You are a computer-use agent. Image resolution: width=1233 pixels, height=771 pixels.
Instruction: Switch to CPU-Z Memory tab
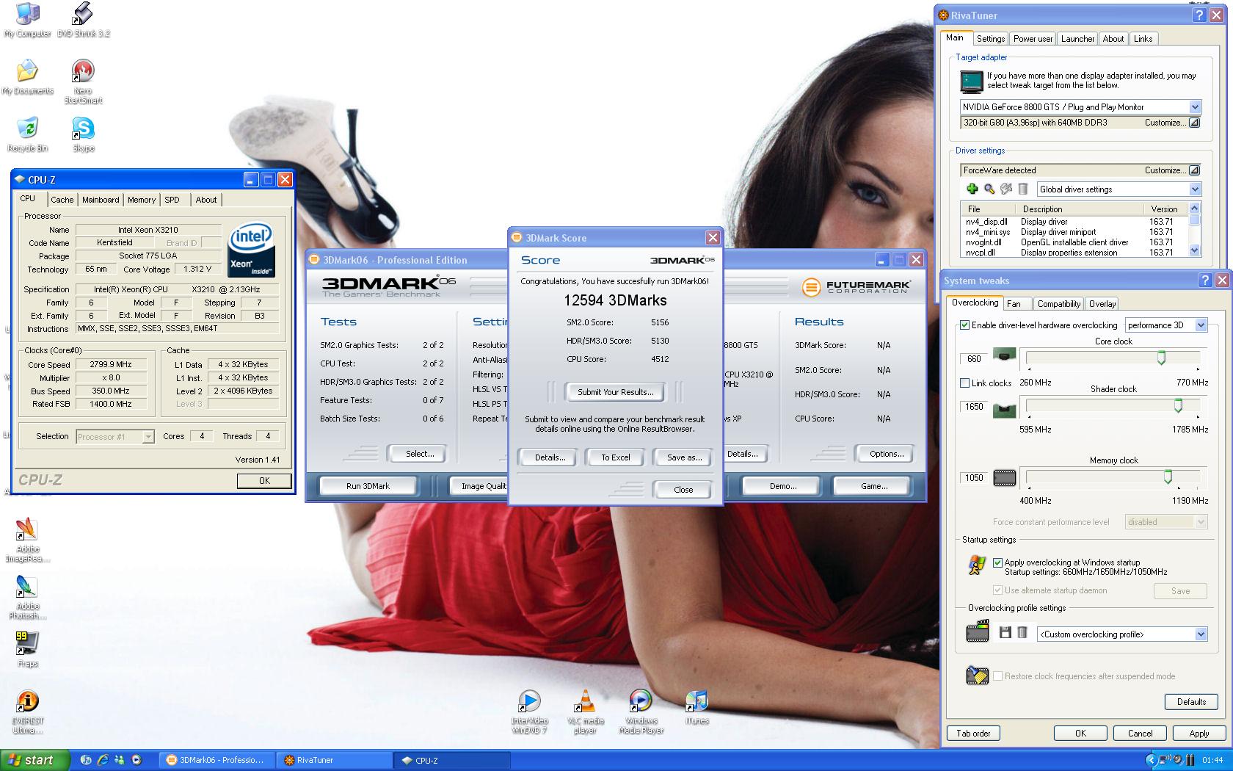click(x=142, y=200)
